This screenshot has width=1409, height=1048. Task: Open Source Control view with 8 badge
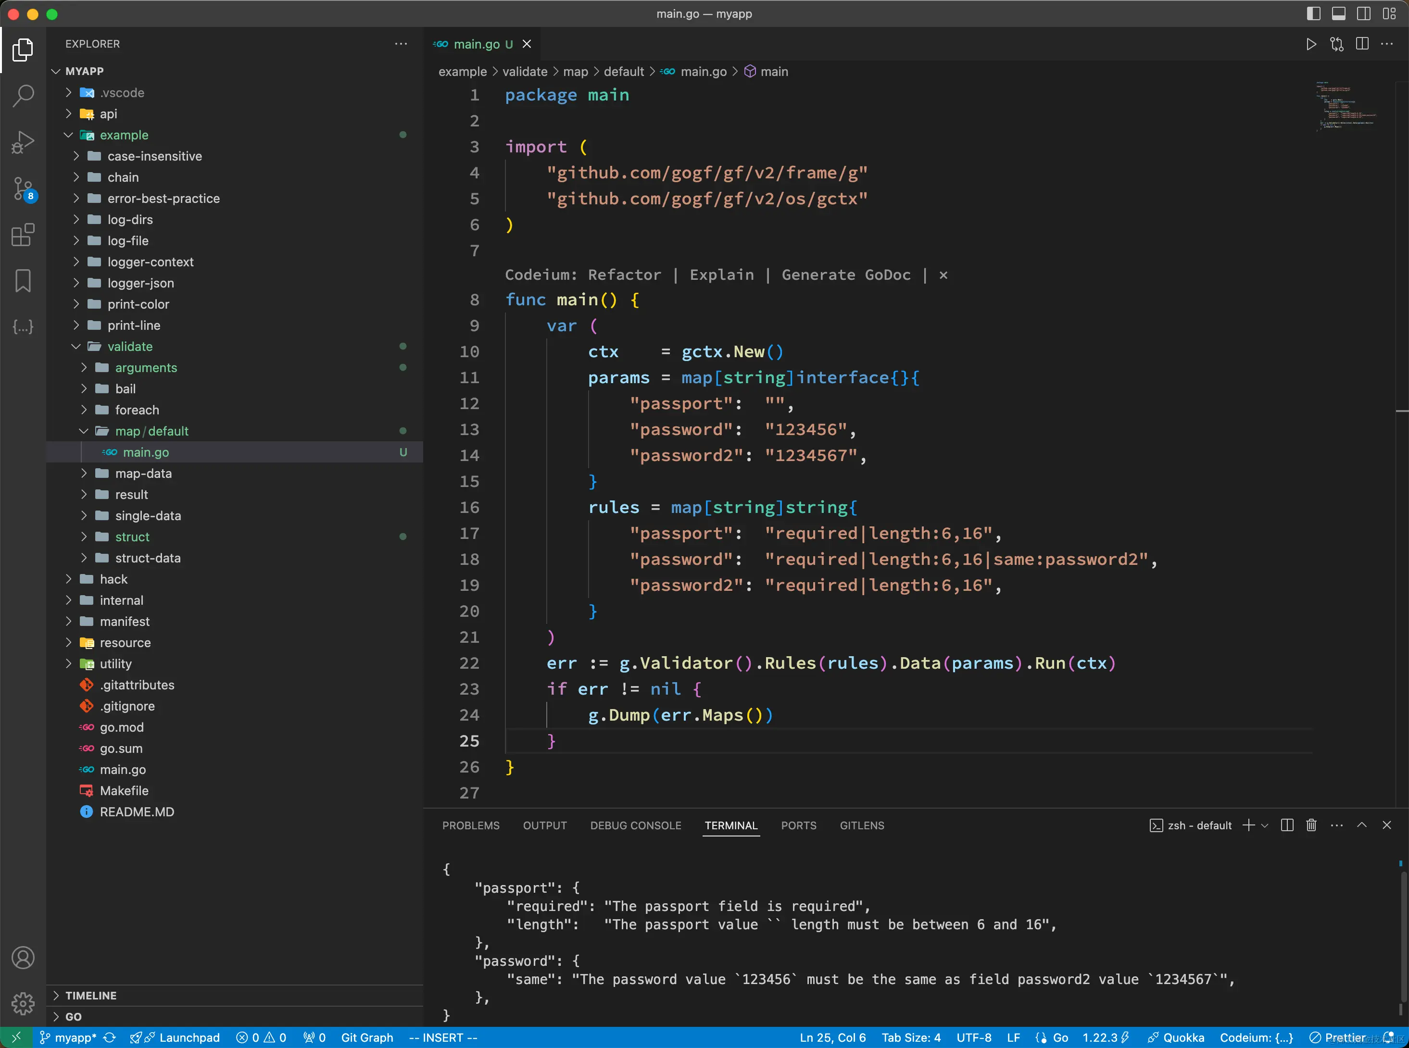coord(24,189)
